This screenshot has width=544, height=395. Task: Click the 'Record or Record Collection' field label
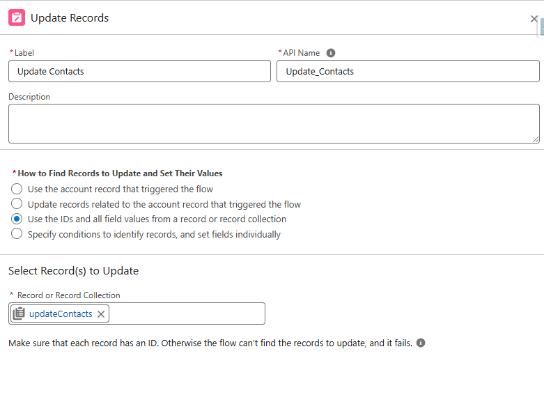[68, 295]
